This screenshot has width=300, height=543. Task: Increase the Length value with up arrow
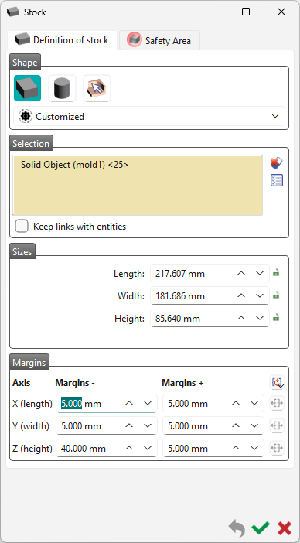coord(241,274)
